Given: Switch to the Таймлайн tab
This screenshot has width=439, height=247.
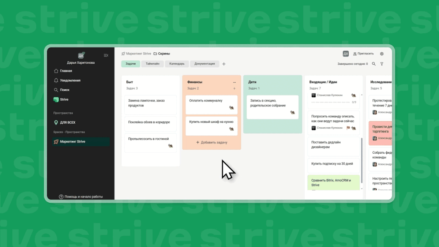Looking at the screenshot, I should tap(153, 64).
